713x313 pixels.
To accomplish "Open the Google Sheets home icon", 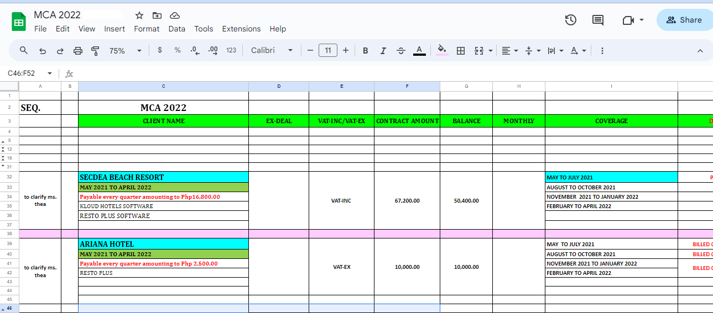I will pos(19,22).
